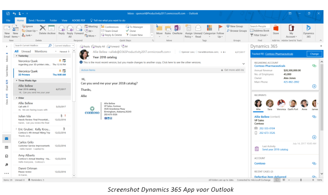Screen dimensions: 328x195
Task: Open the File menu
Action: (x=8, y=20)
